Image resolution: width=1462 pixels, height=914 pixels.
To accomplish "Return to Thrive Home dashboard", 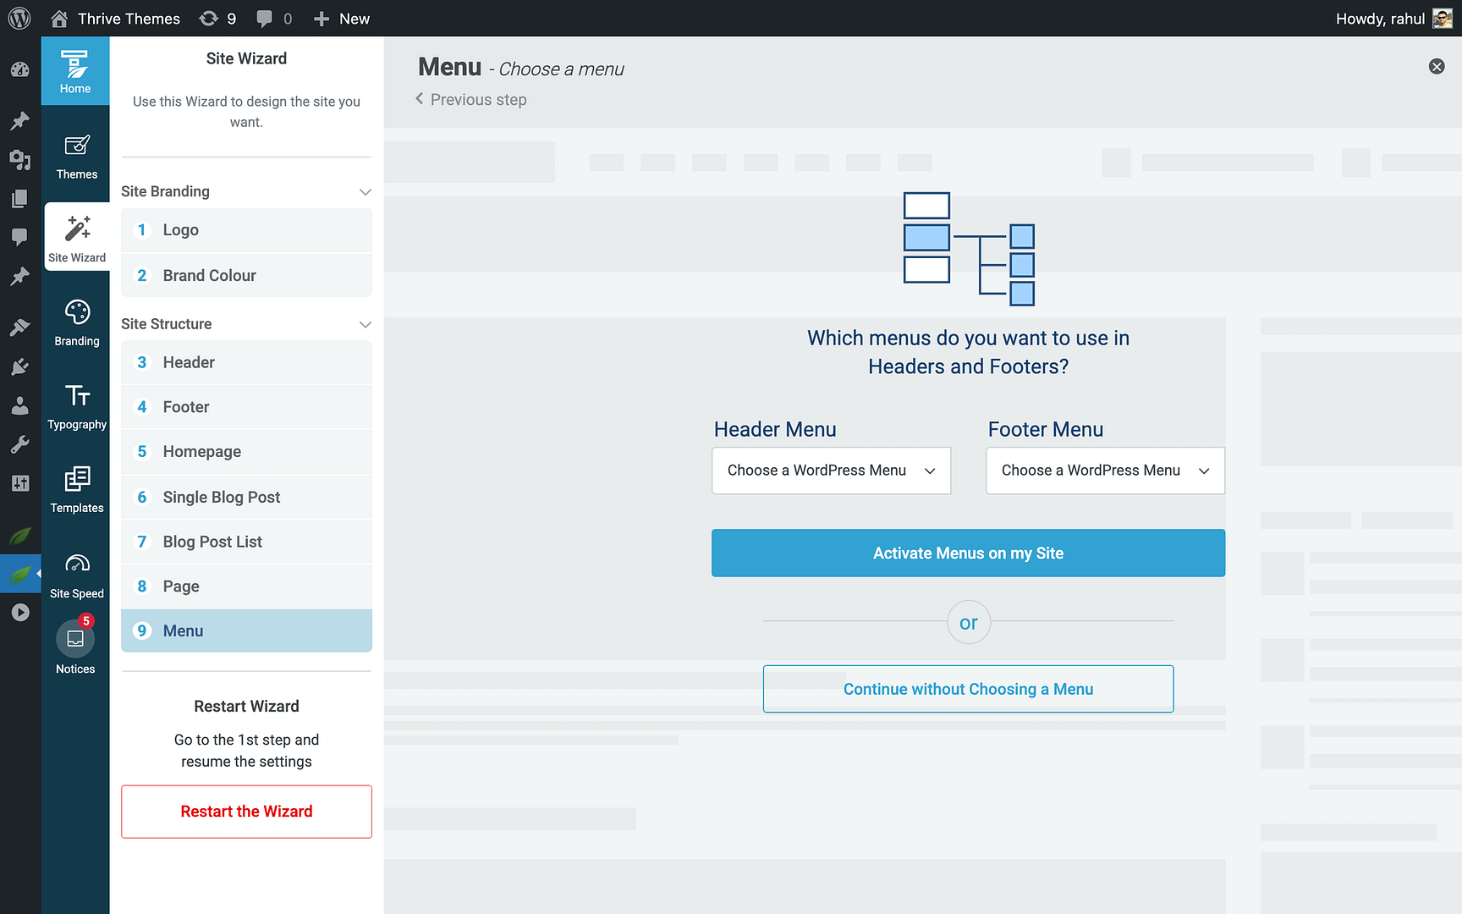I will pos(75,71).
